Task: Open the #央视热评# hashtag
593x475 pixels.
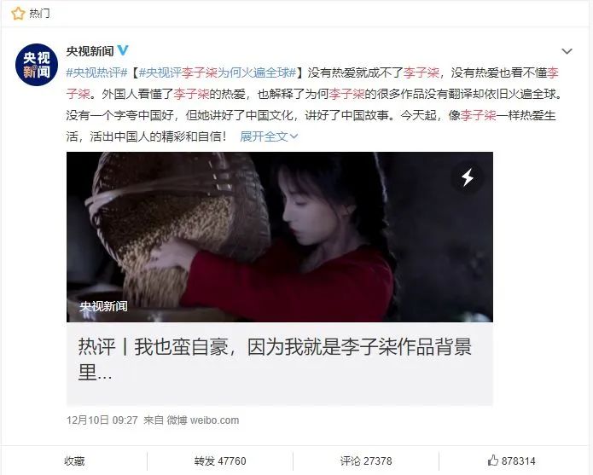Action: click(x=96, y=72)
